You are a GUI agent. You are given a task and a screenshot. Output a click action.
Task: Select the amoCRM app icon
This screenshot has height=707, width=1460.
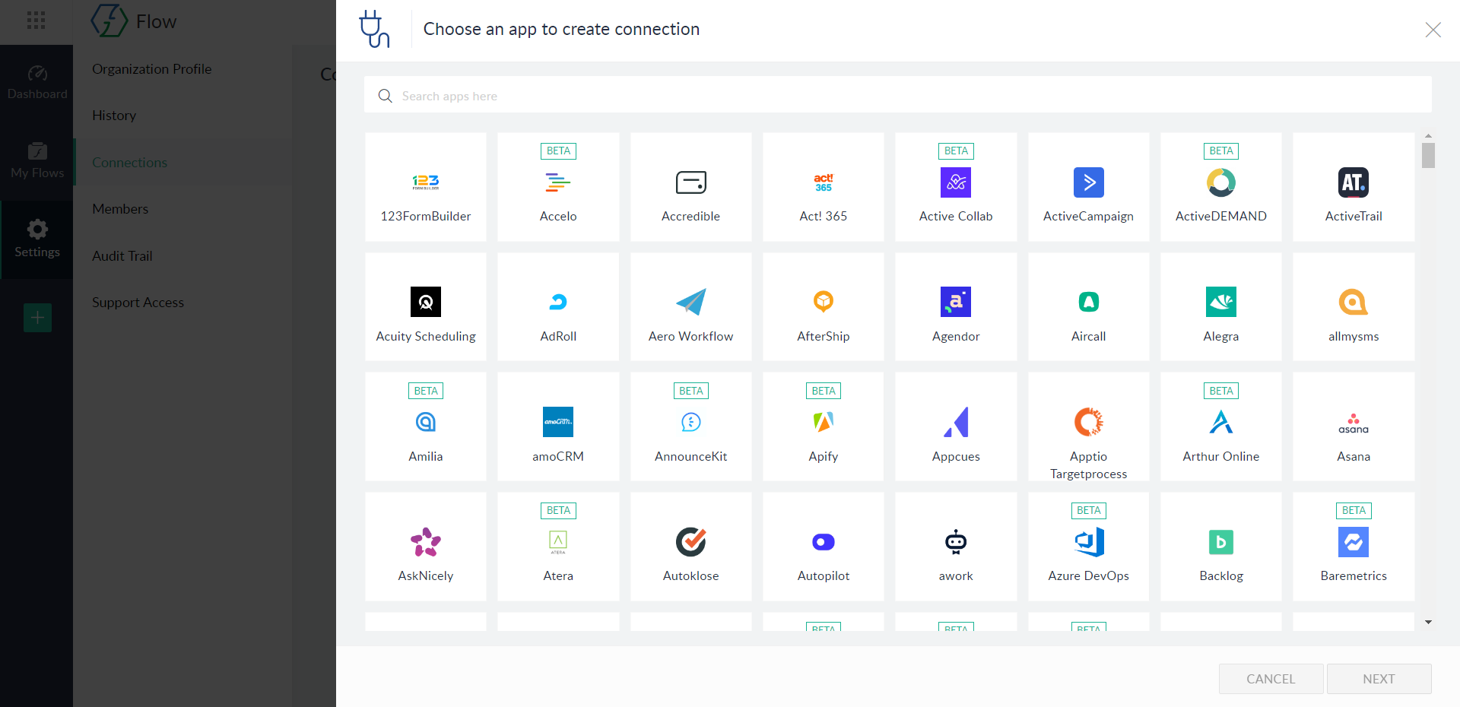(558, 422)
